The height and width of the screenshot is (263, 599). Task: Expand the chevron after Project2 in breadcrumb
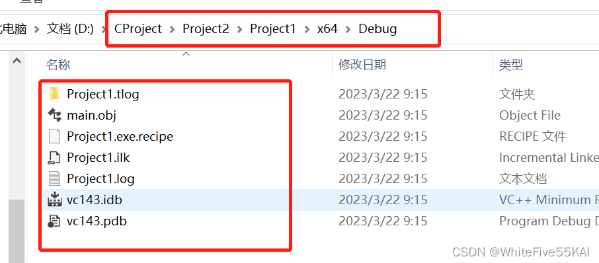point(240,29)
